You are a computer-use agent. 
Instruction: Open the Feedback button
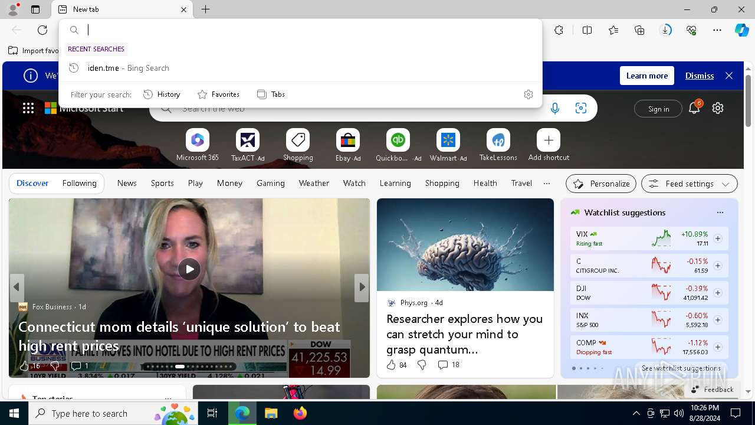coord(712,389)
